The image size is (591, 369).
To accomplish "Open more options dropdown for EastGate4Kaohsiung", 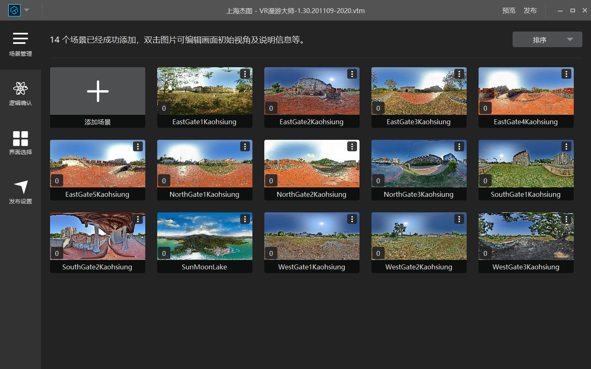I will point(566,74).
